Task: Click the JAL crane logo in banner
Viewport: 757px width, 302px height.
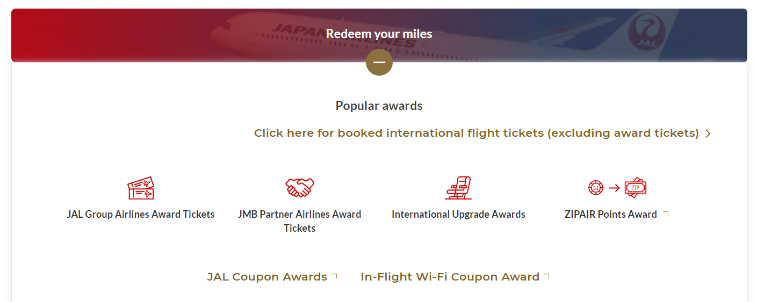Action: [647, 32]
